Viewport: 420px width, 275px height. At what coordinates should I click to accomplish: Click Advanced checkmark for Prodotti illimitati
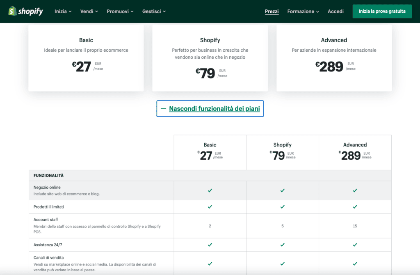point(355,207)
